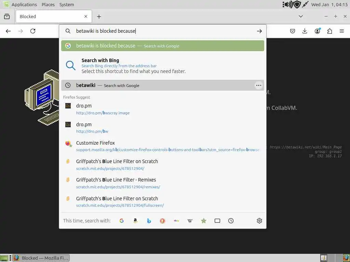Open the clock showing Wed Jan 1, 04:15

click(329, 4)
